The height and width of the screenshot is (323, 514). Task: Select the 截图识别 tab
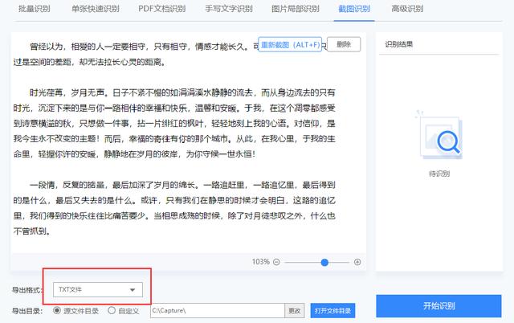coord(354,9)
